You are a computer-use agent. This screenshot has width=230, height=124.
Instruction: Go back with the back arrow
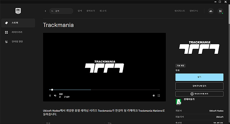(45, 11)
